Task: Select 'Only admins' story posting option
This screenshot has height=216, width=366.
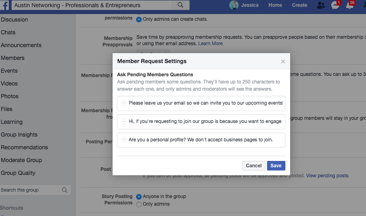Action: (x=139, y=204)
